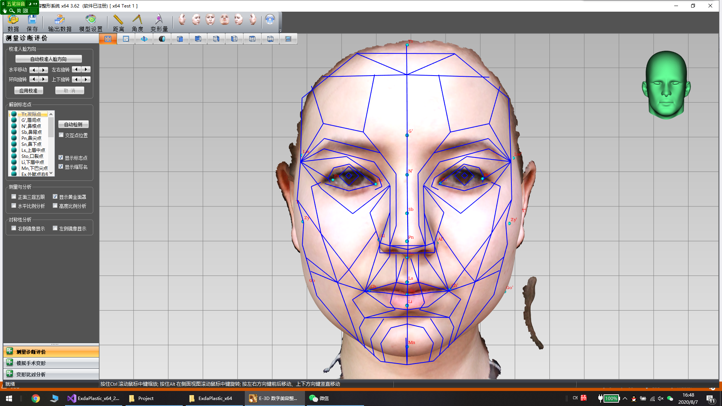
Task: Click green head orientation thumbnail
Action: pyautogui.click(x=666, y=85)
